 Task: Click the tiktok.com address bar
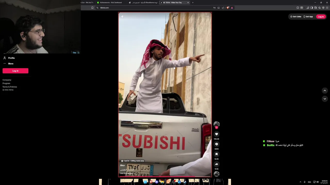tap(155, 8)
